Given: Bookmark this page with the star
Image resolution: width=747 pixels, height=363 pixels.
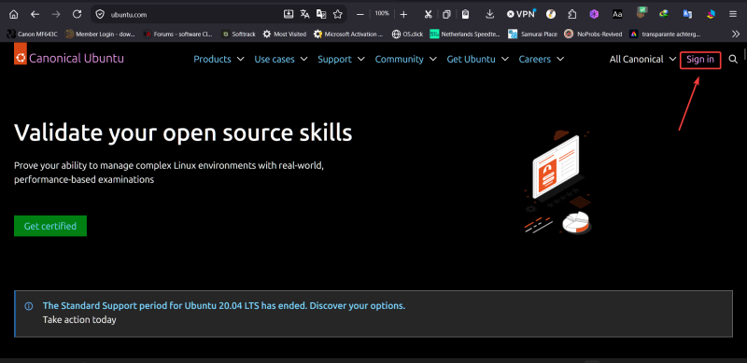Looking at the screenshot, I should coord(338,14).
